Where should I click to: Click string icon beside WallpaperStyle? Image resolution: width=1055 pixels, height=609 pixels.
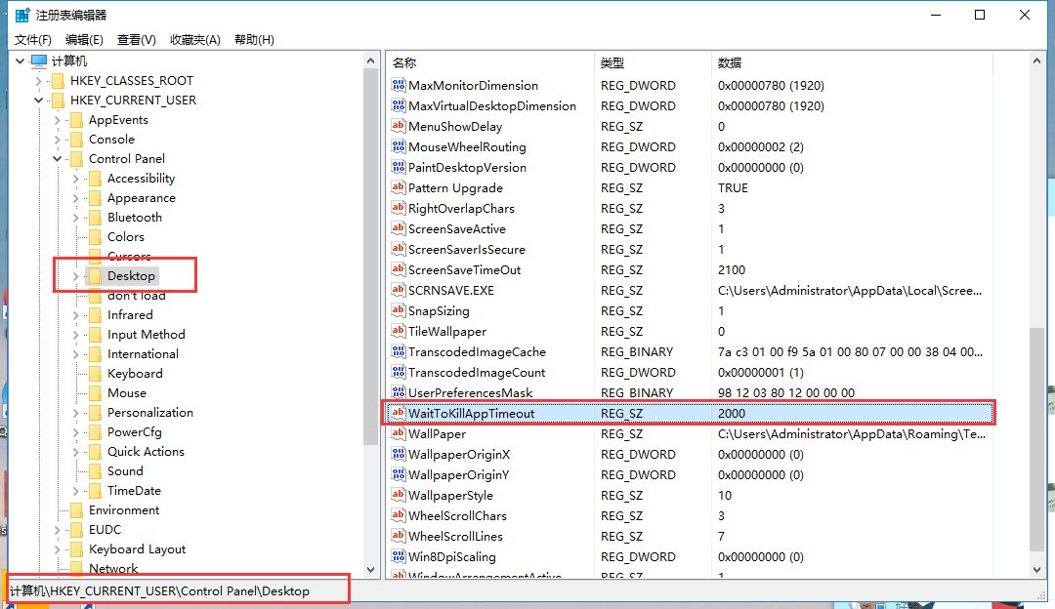tap(399, 495)
